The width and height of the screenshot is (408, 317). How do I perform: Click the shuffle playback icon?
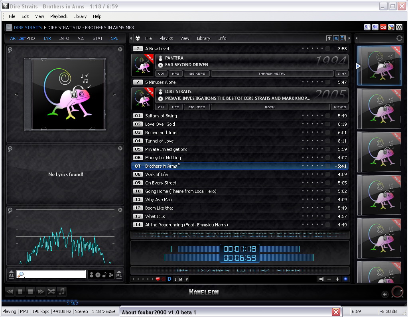click(51, 291)
